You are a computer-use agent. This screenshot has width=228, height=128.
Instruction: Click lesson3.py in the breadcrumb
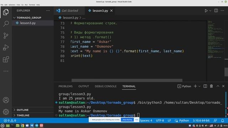[71, 18]
